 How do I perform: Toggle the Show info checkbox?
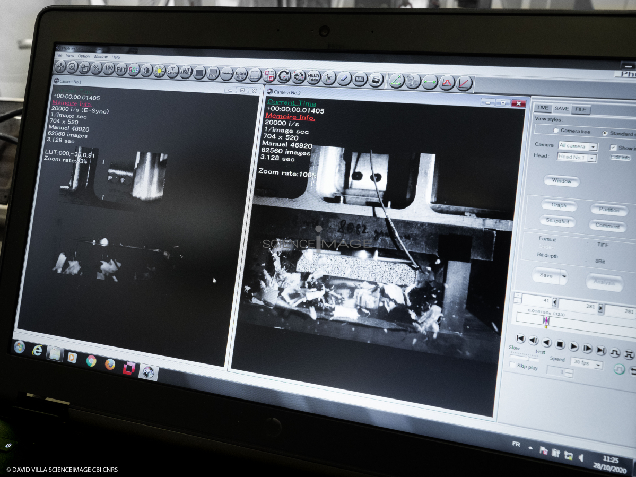(x=613, y=147)
